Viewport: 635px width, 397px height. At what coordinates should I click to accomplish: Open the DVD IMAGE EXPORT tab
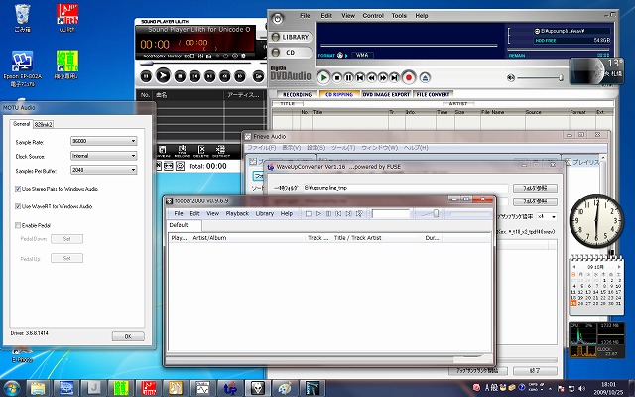pyautogui.click(x=386, y=94)
